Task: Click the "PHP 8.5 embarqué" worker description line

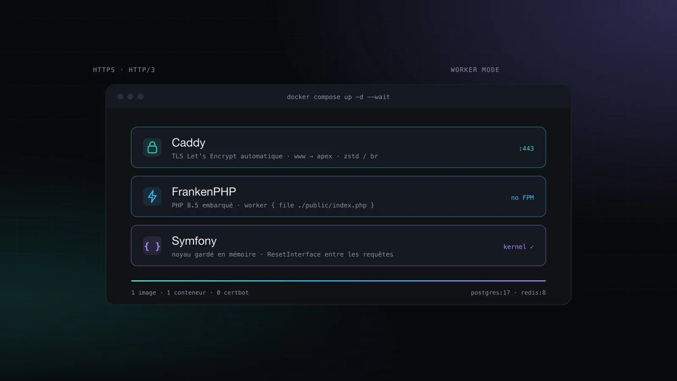Action: coord(273,205)
